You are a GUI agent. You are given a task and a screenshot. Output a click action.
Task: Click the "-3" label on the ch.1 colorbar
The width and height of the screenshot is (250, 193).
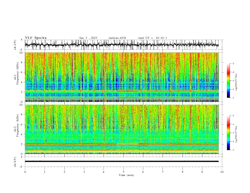click(x=233, y=63)
